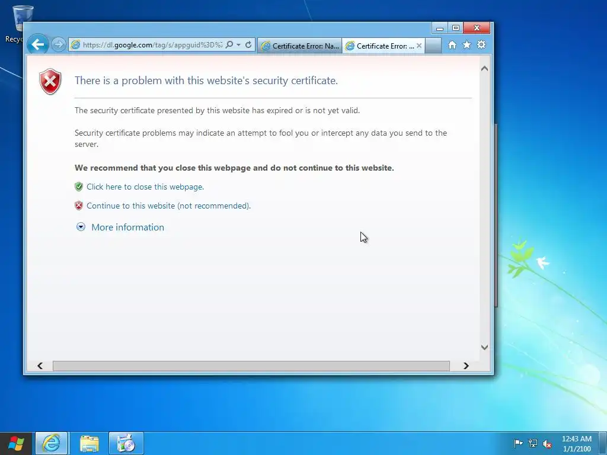Viewport: 607px width, 455px height.
Task: Select the second 'Certificate Error: ...' tab
Action: click(381, 46)
